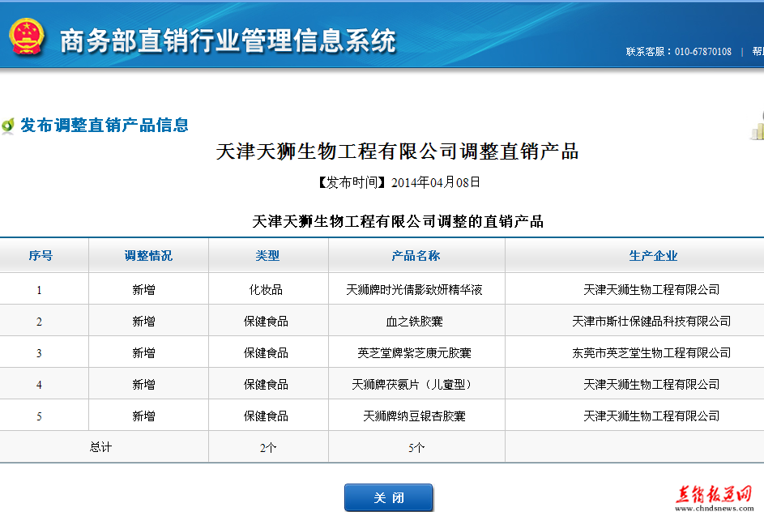Click product 血之铁胶囊 in row 2
This screenshot has width=764, height=516.
click(x=414, y=322)
